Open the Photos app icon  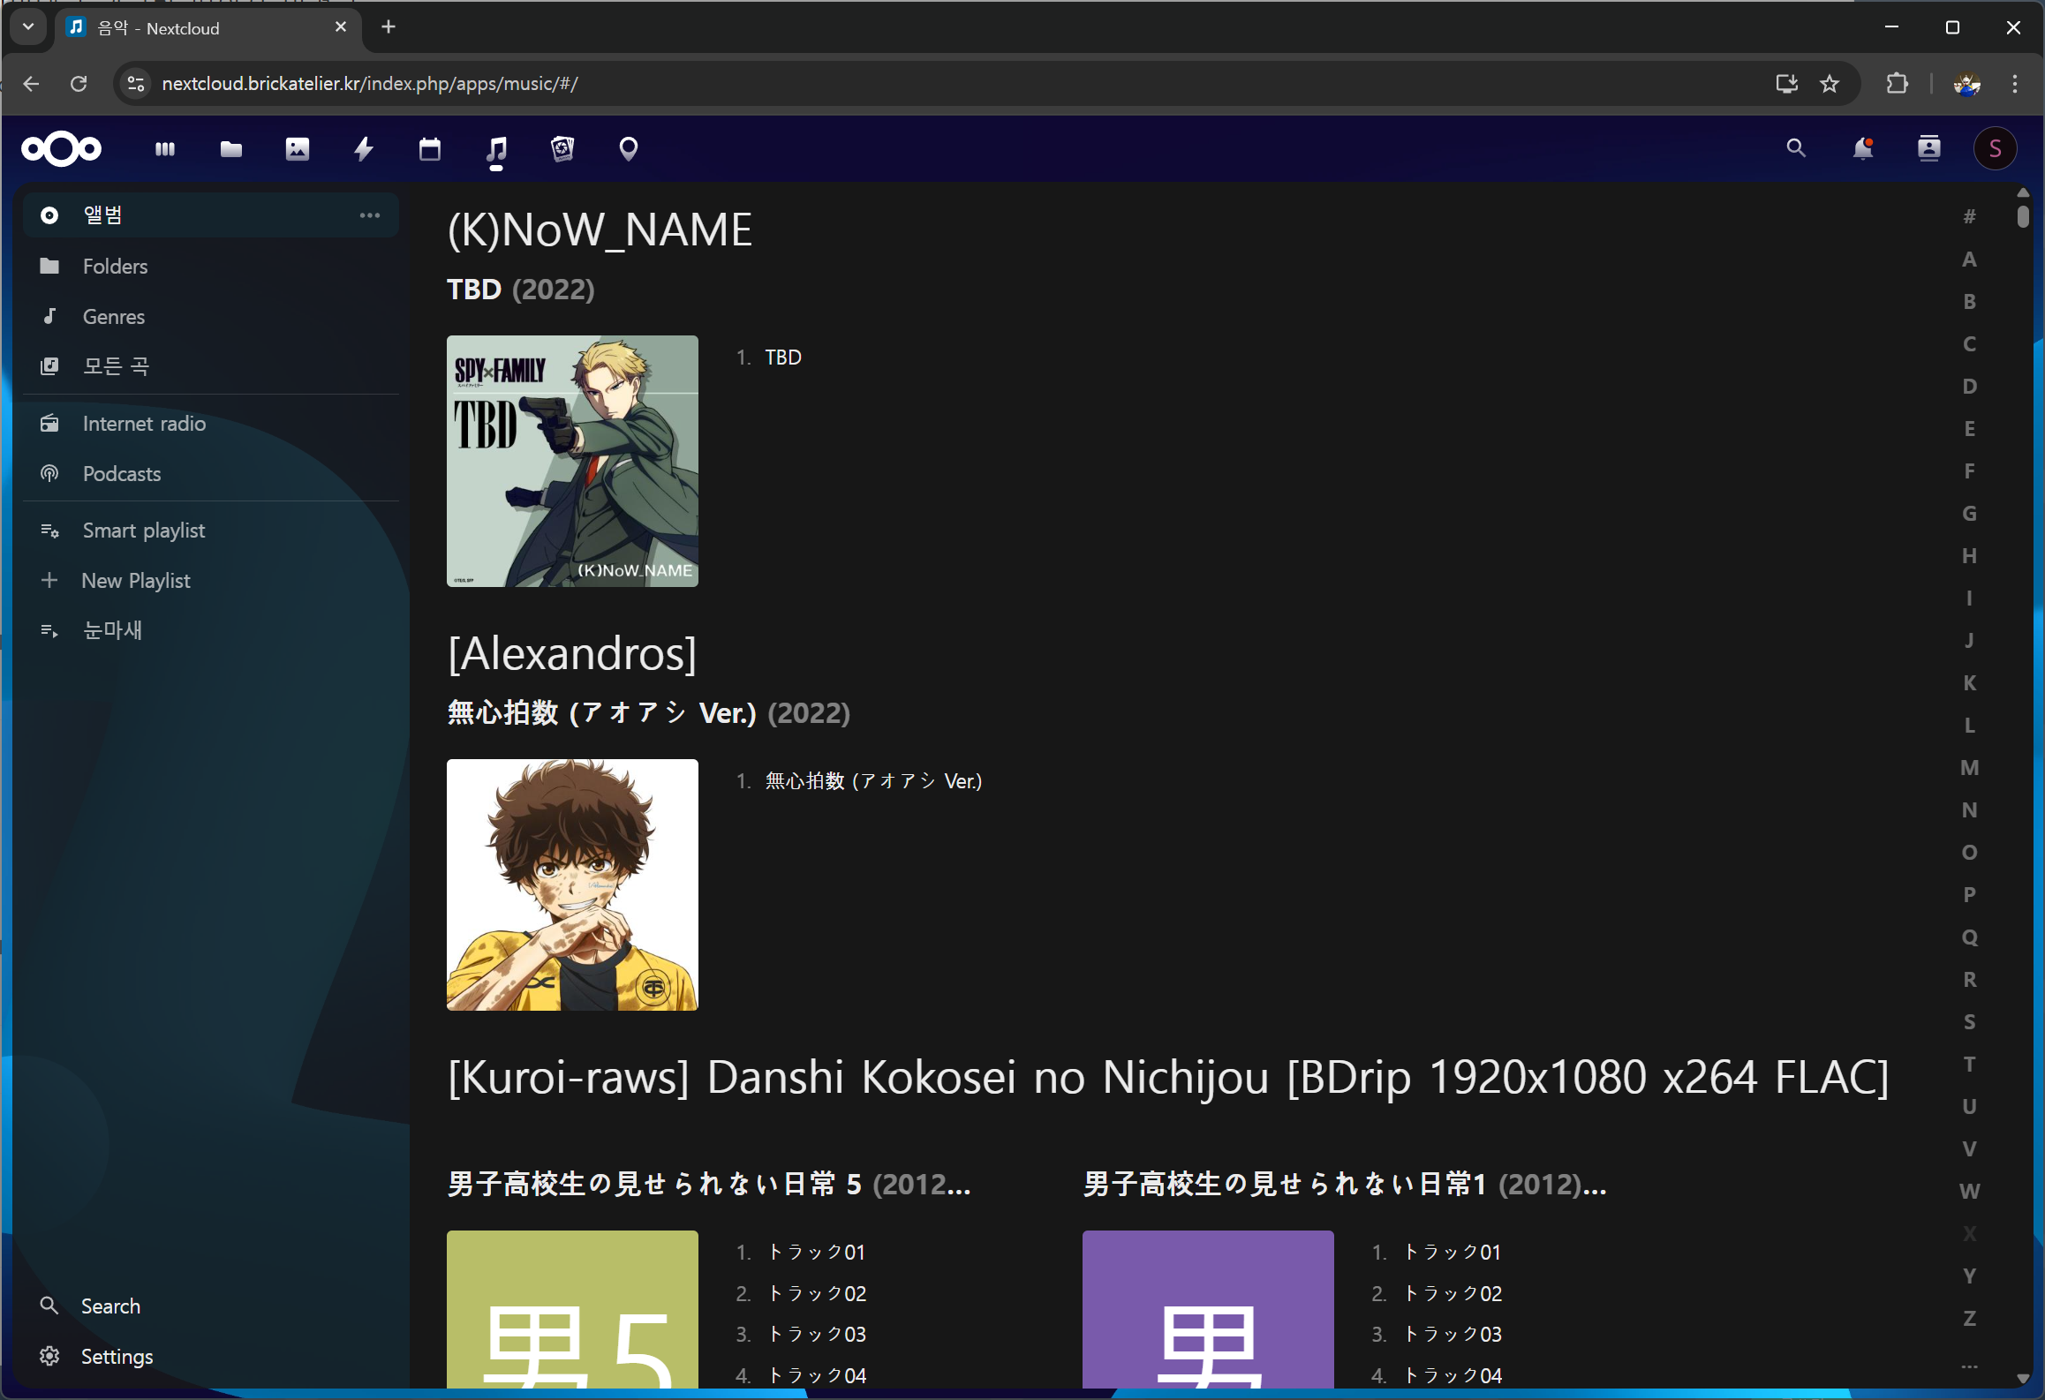point(298,149)
